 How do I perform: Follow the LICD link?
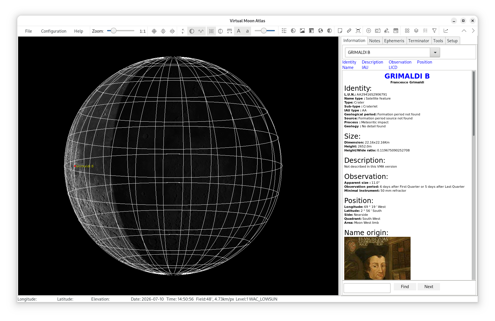coord(393,67)
